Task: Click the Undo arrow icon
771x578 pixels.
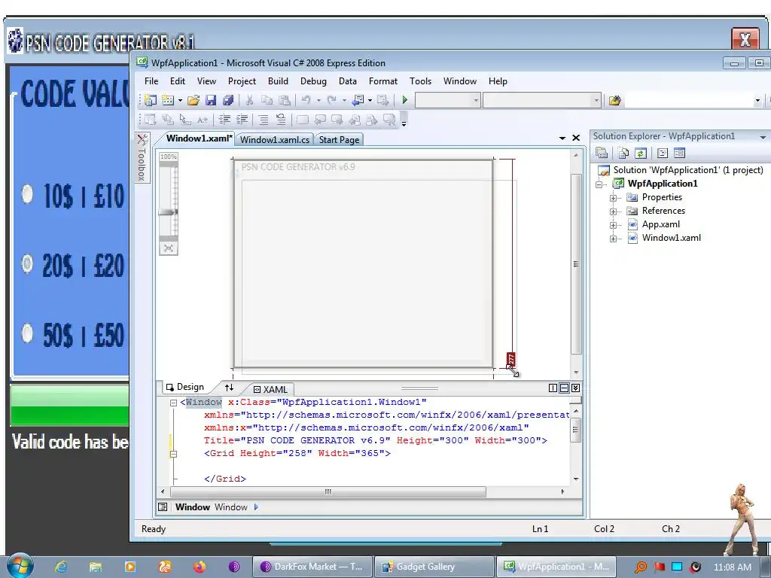Action: tap(306, 100)
